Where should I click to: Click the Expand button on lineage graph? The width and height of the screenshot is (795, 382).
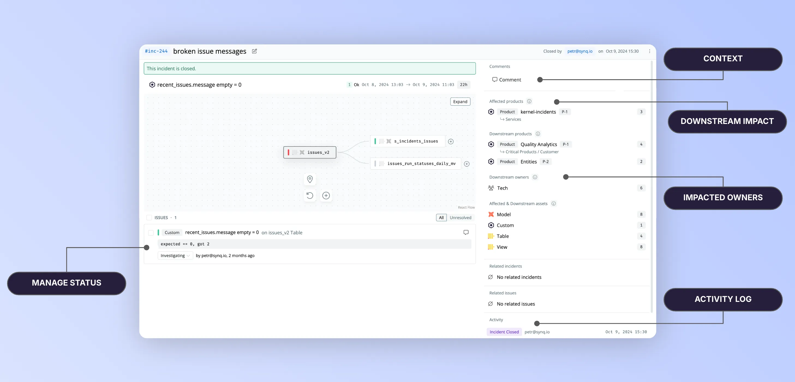tap(460, 102)
